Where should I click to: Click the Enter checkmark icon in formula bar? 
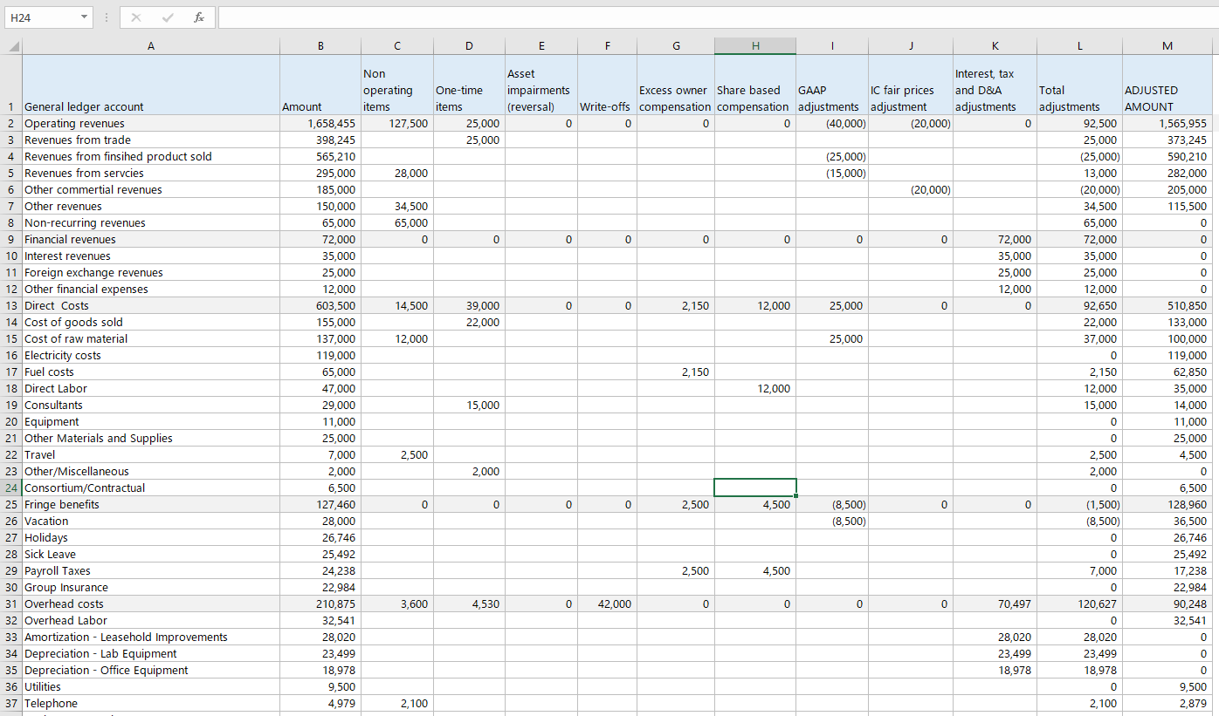[168, 17]
